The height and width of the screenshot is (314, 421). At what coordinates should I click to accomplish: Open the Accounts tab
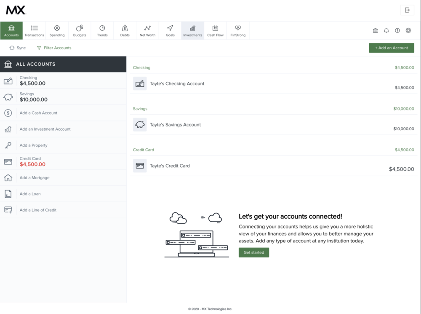tap(11, 31)
